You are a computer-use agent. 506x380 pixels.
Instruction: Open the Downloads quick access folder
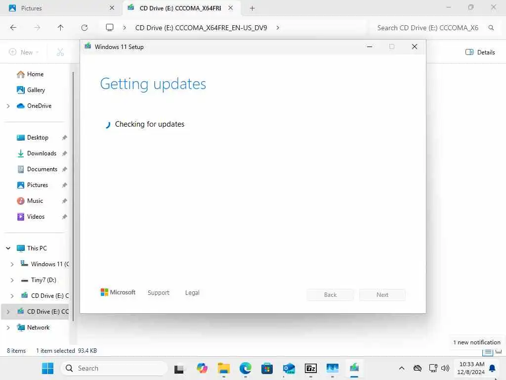(x=42, y=153)
